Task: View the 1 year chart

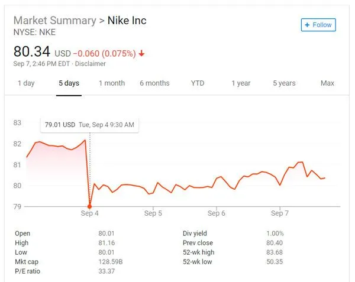Action: tap(241, 83)
